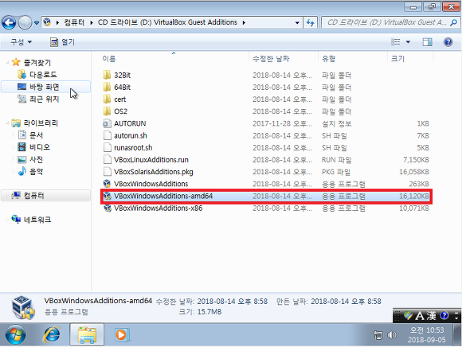
Task: Click the RUN 파일 type cell
Action: 336,160
